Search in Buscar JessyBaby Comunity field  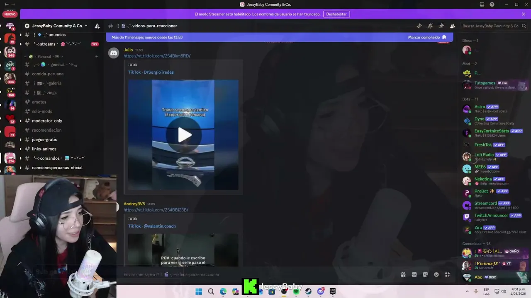click(x=494, y=26)
